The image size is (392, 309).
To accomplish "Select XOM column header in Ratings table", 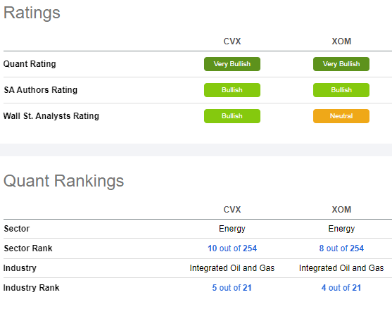I will (x=341, y=42).
